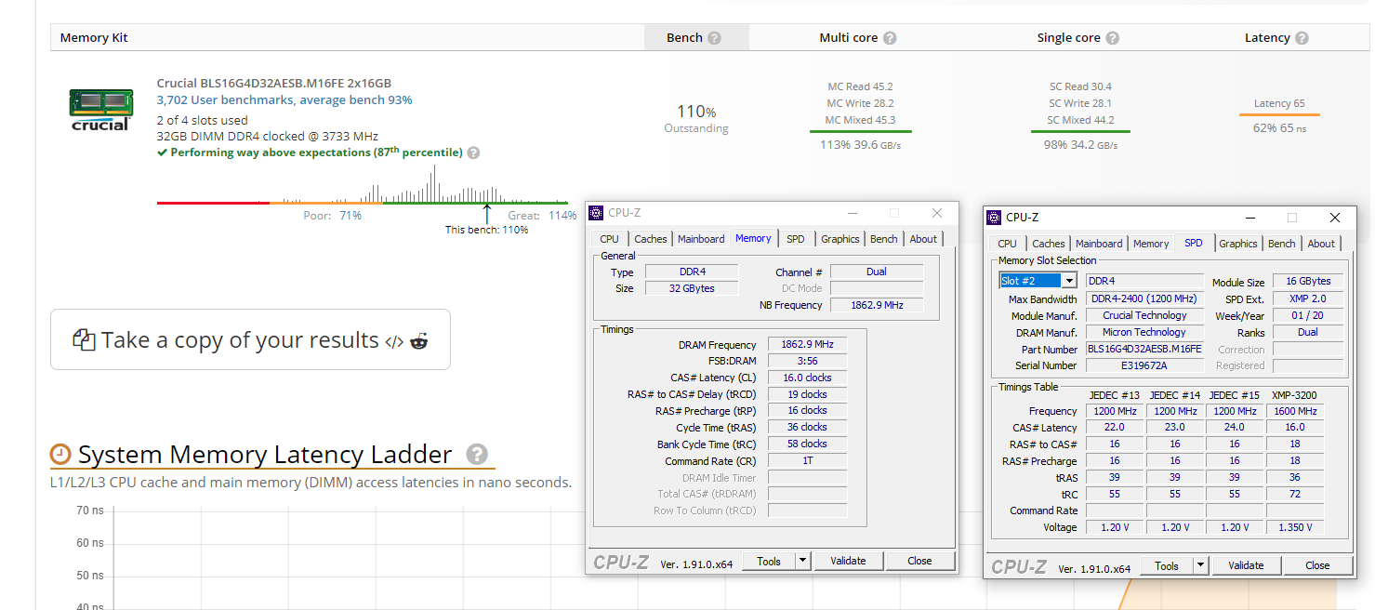Click clock icon before System Memory Latency Ladder
1375x610 pixels.
point(60,455)
